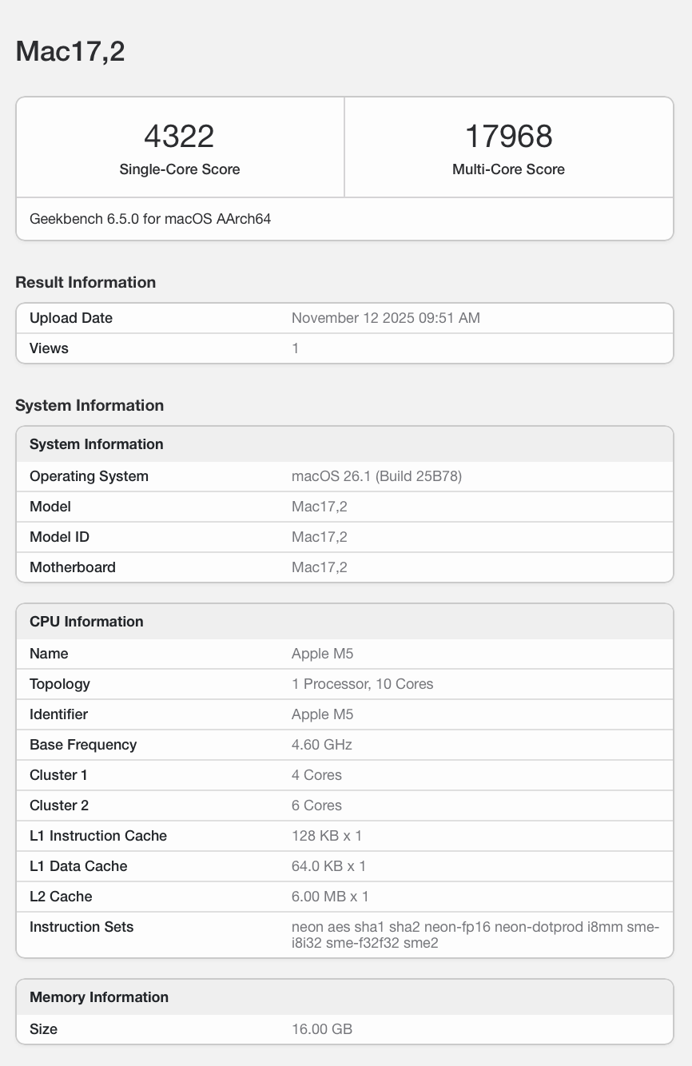Click the Memory Size value 16.00 GB
The width and height of the screenshot is (692, 1066).
click(x=321, y=1029)
